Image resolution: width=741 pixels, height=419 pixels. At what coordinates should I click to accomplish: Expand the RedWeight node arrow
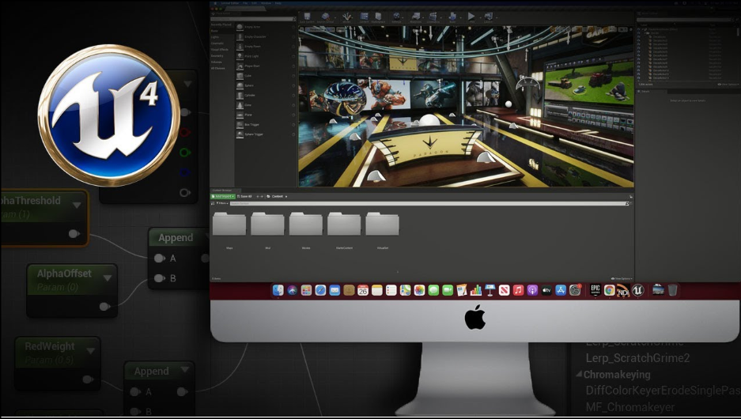[x=91, y=350]
